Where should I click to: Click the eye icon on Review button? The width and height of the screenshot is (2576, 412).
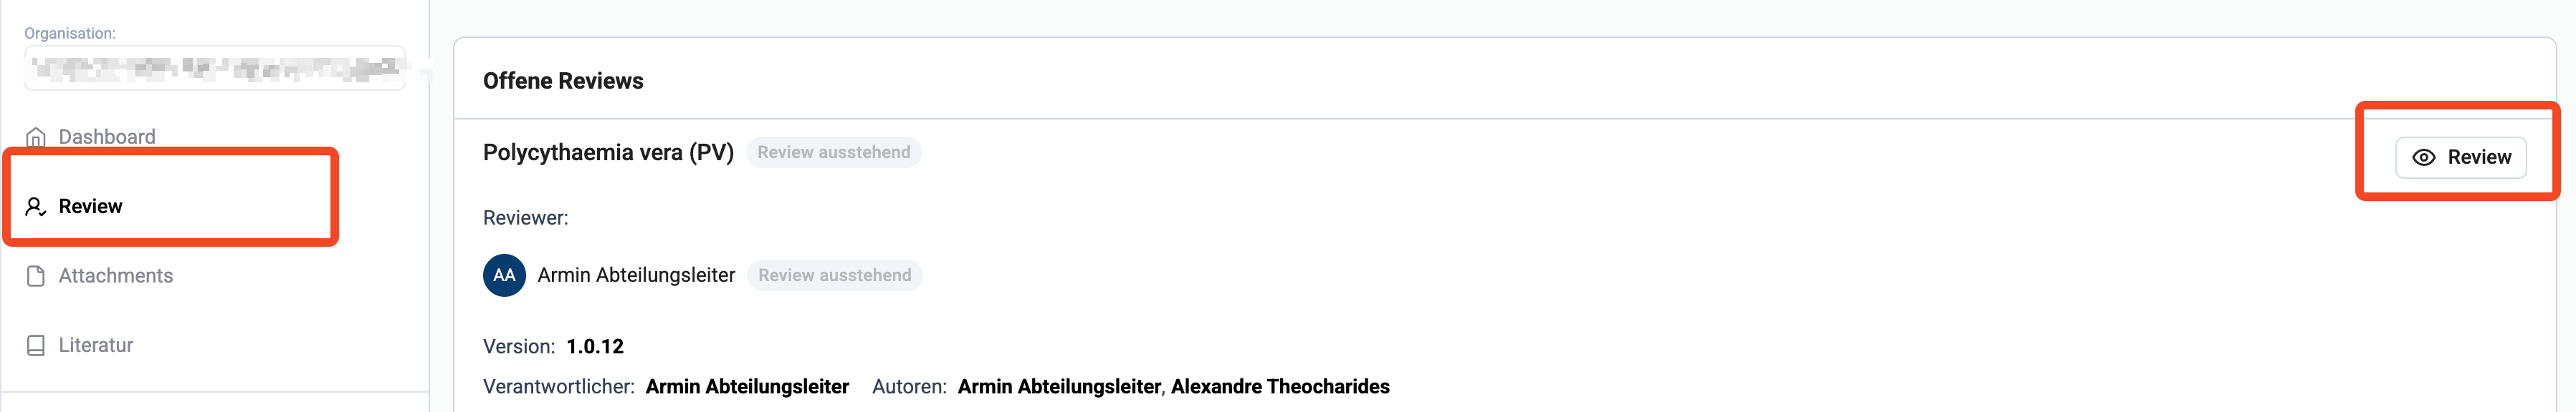click(x=2423, y=157)
